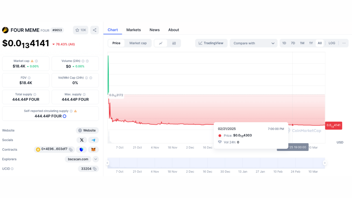Set chart range to 1D
The image size is (352, 198).
(284, 43)
